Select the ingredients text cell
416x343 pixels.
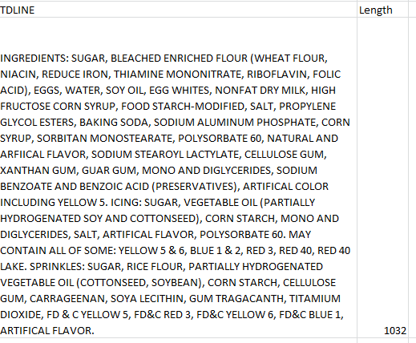pos(178,178)
